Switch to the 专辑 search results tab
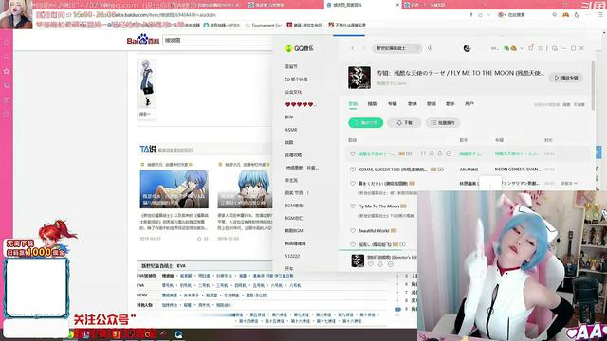 pos(392,103)
